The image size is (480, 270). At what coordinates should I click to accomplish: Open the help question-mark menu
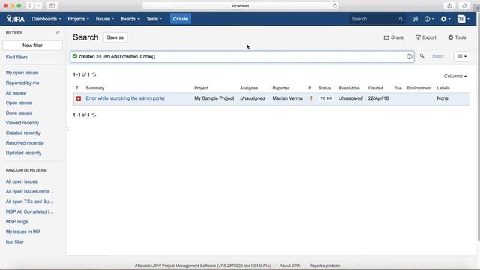point(429,19)
